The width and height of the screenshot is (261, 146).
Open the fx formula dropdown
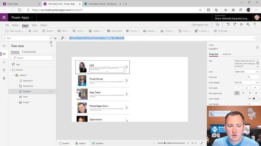click(64, 38)
